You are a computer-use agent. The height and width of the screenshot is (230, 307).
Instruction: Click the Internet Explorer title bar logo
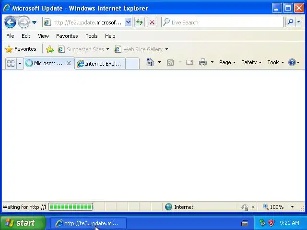click(x=7, y=8)
